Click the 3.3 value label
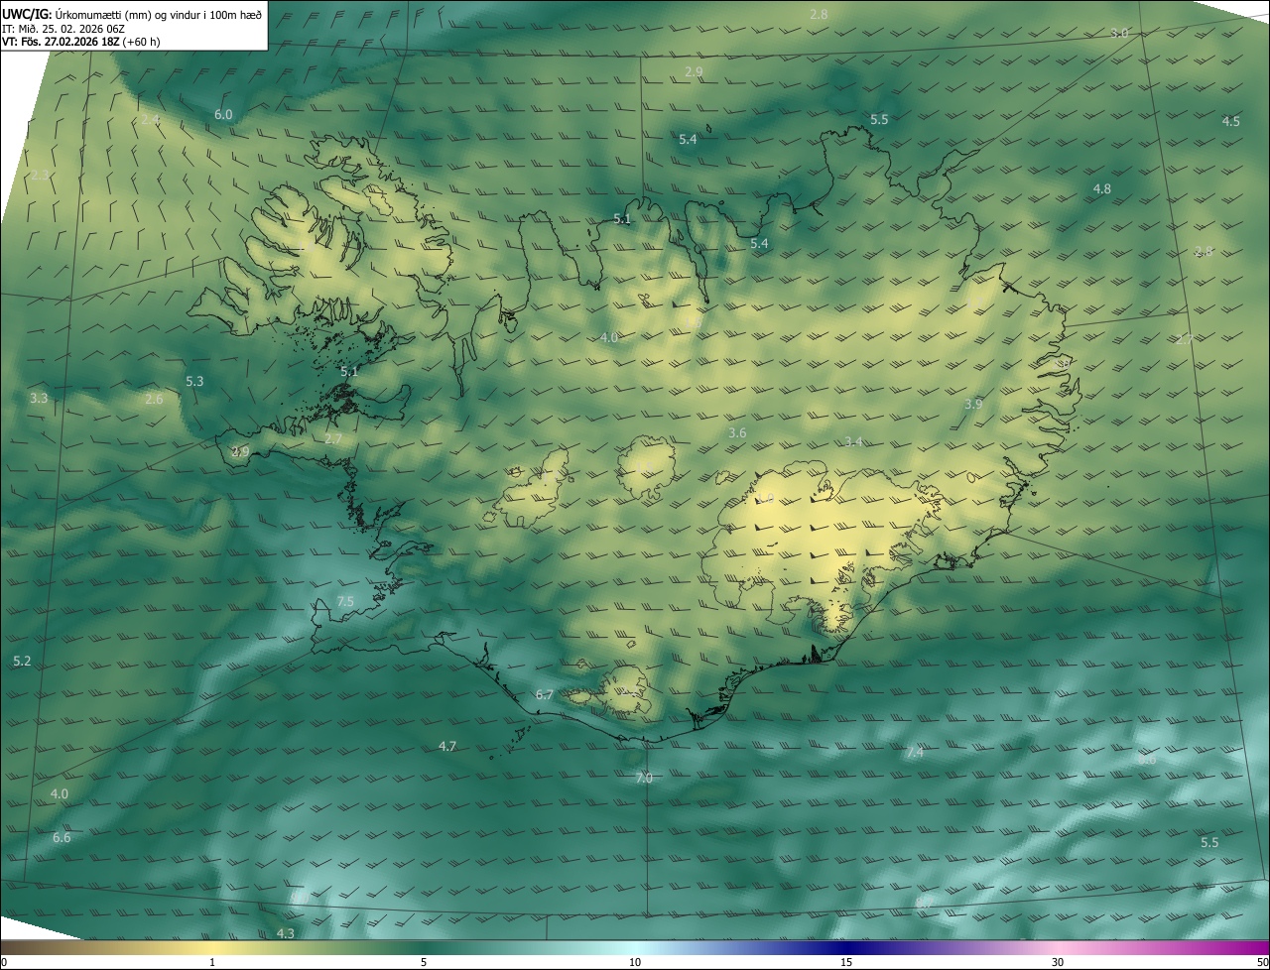The width and height of the screenshot is (1270, 970). point(39,399)
